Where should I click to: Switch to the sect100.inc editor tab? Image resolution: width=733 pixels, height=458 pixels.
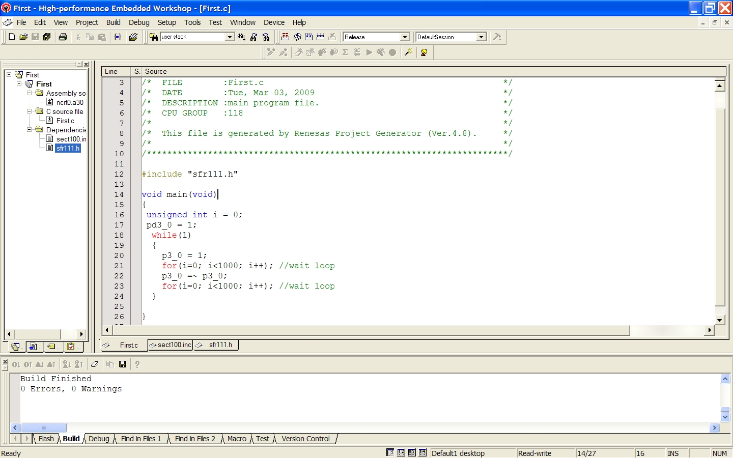(x=174, y=345)
